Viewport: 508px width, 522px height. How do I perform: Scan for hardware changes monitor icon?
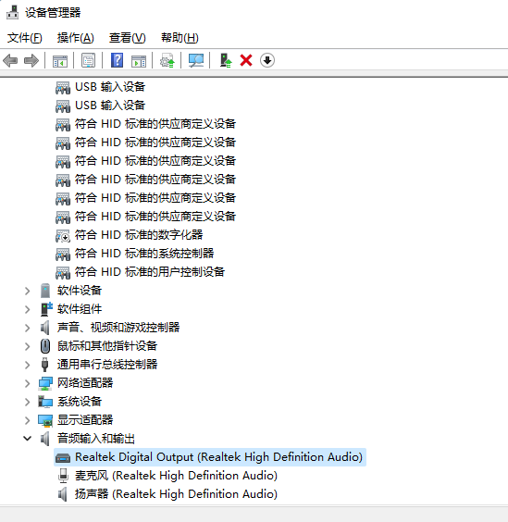click(x=196, y=60)
